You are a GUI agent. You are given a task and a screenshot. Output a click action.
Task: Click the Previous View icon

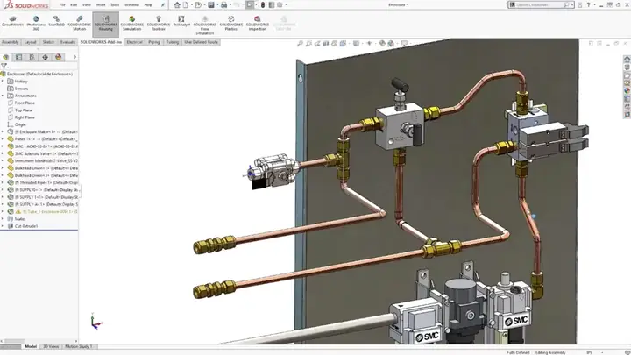click(x=317, y=44)
